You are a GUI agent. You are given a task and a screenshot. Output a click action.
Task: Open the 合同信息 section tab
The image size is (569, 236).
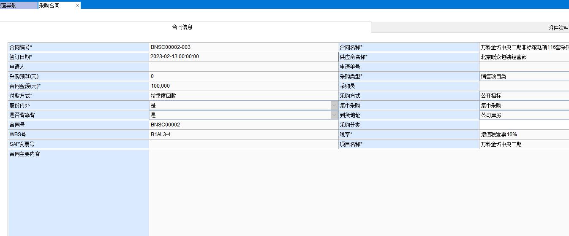tap(182, 27)
